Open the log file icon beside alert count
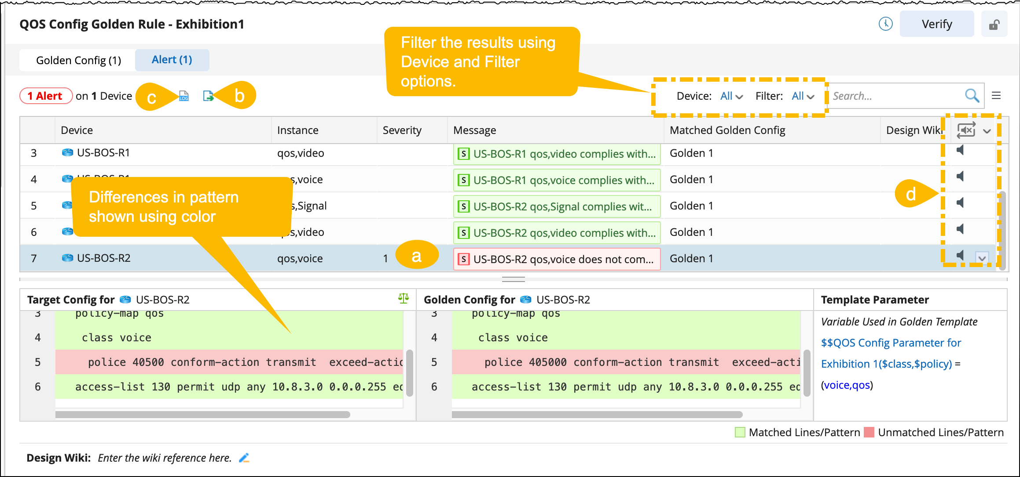Screen dimensions: 1020x477 point(184,96)
